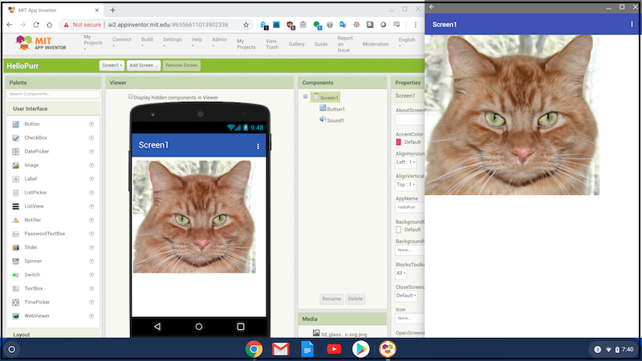Launch Gmail from the shelf
The height and width of the screenshot is (361, 642).
(x=280, y=349)
